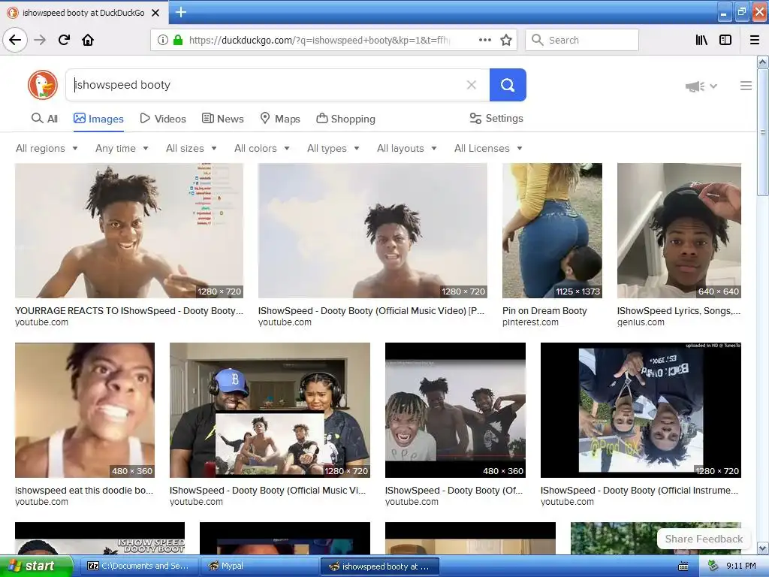Screen dimensions: 769x577
Task: Clear the search query with X
Action: pyautogui.click(x=472, y=85)
